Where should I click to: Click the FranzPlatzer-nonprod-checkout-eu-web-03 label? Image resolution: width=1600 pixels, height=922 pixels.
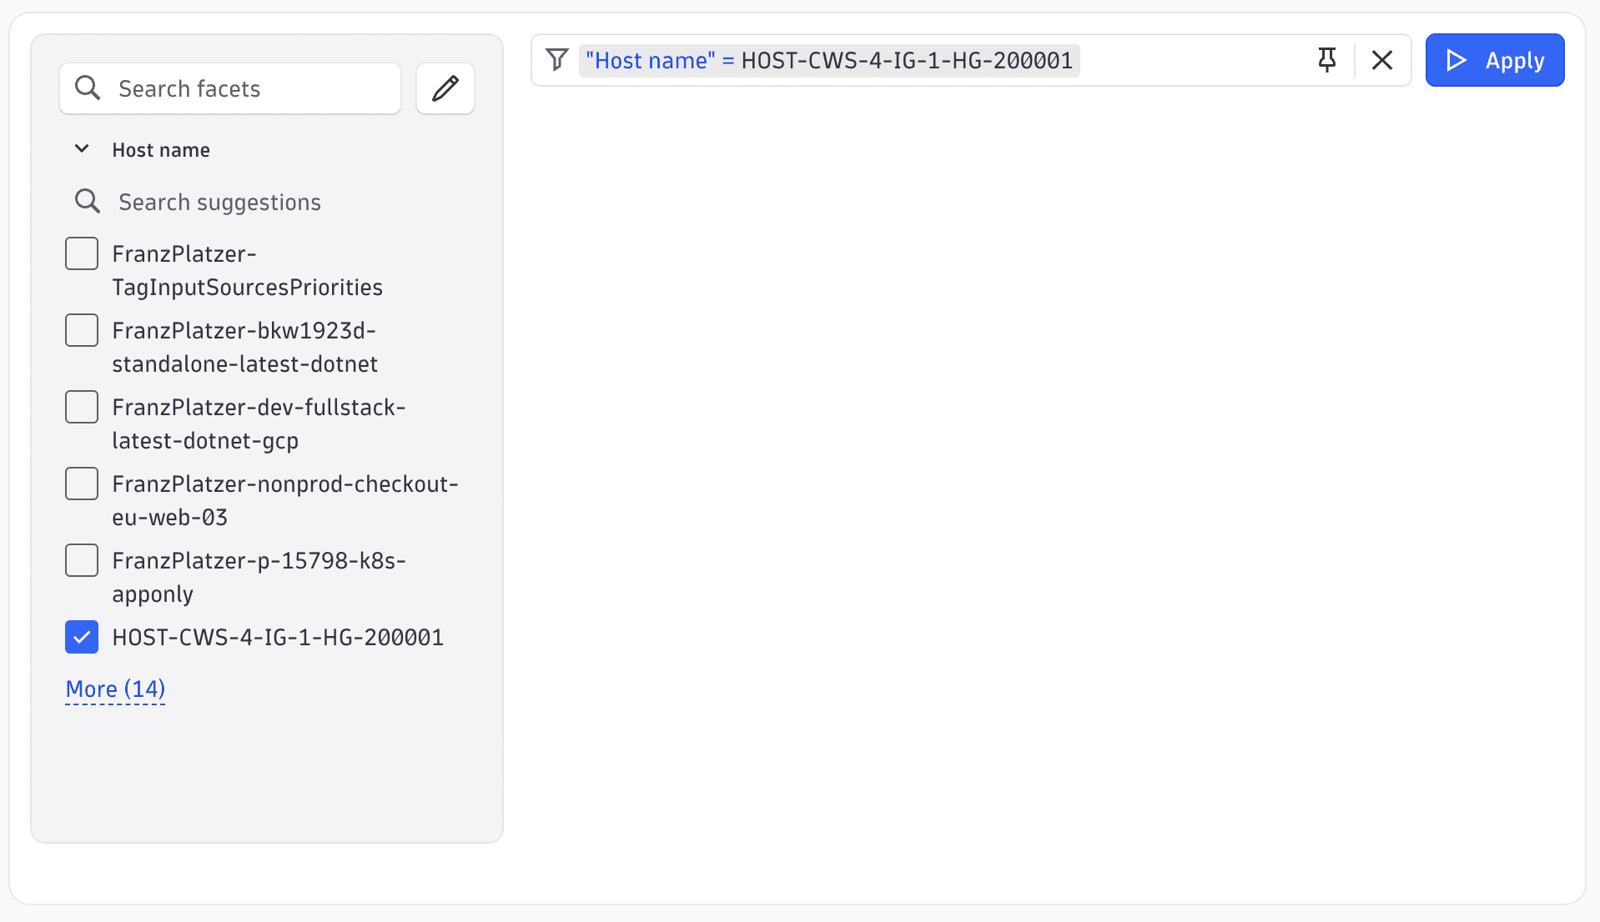click(x=285, y=500)
